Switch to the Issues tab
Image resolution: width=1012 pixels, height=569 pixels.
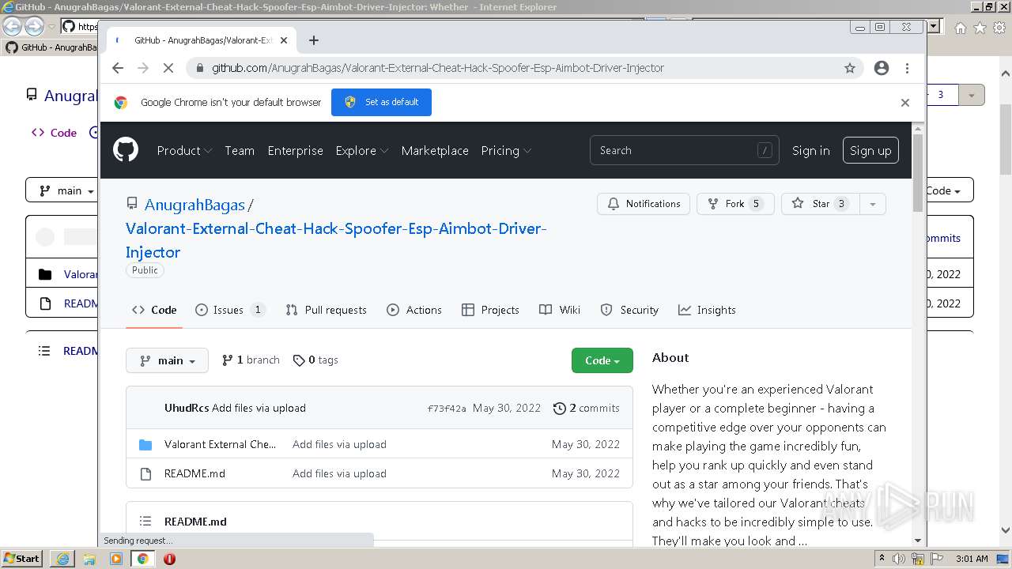point(229,310)
